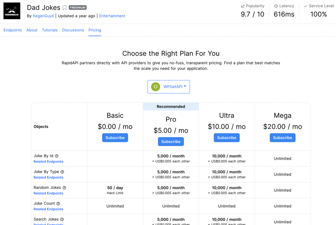Subscribe to the Pro plan
The width and height of the screenshot is (336, 225).
(x=171, y=141)
